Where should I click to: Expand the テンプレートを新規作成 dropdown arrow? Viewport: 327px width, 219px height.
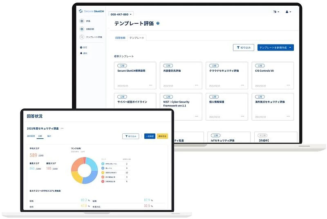[290, 48]
